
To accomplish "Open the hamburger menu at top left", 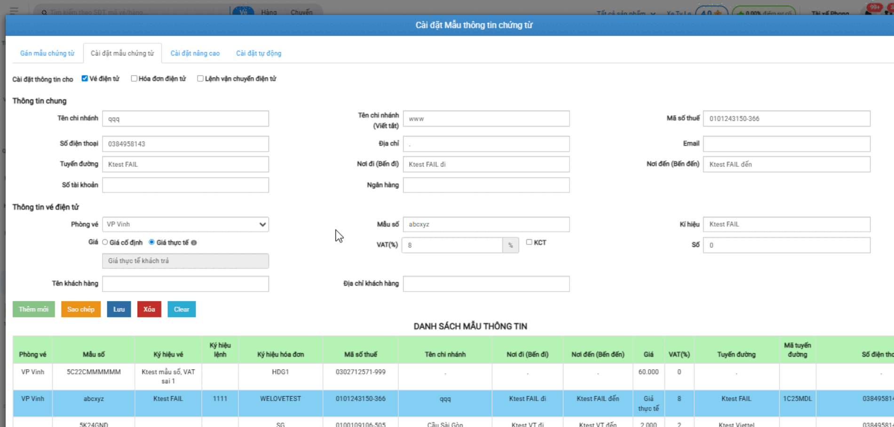I will [14, 10].
